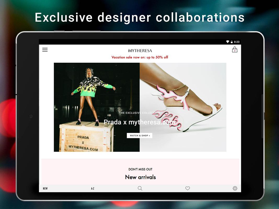
Task: Select the A-Z designers tab
Action: pos(93,189)
